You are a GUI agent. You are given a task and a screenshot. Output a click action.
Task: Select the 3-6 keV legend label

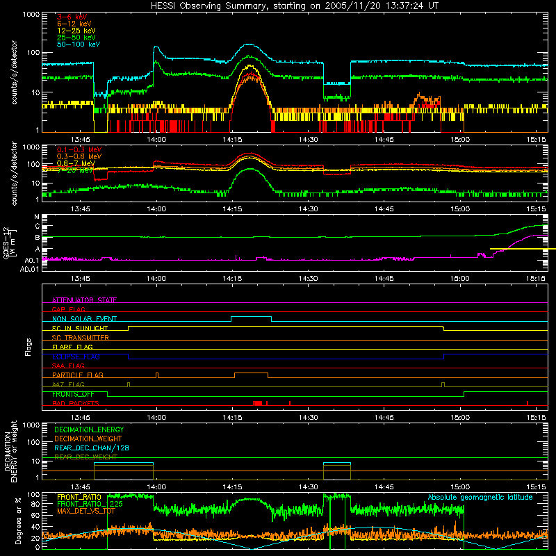[72, 17]
